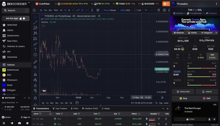Click the green Buy button
The width and height of the screenshot is (220, 126).
pos(183,98)
